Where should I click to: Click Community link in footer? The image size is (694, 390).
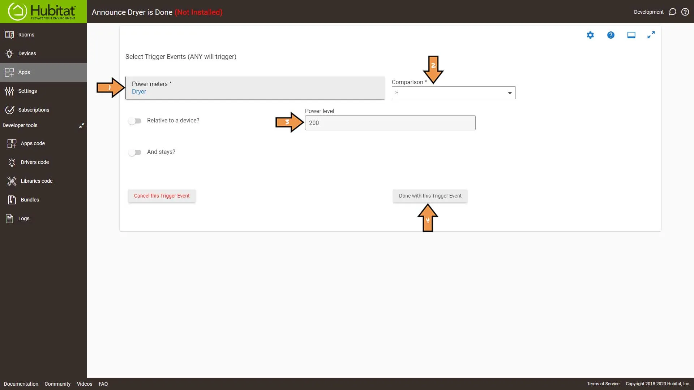tap(57, 384)
